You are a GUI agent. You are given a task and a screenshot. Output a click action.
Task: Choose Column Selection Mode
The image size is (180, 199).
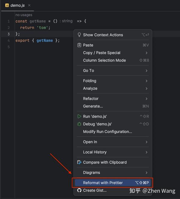tap(104, 60)
